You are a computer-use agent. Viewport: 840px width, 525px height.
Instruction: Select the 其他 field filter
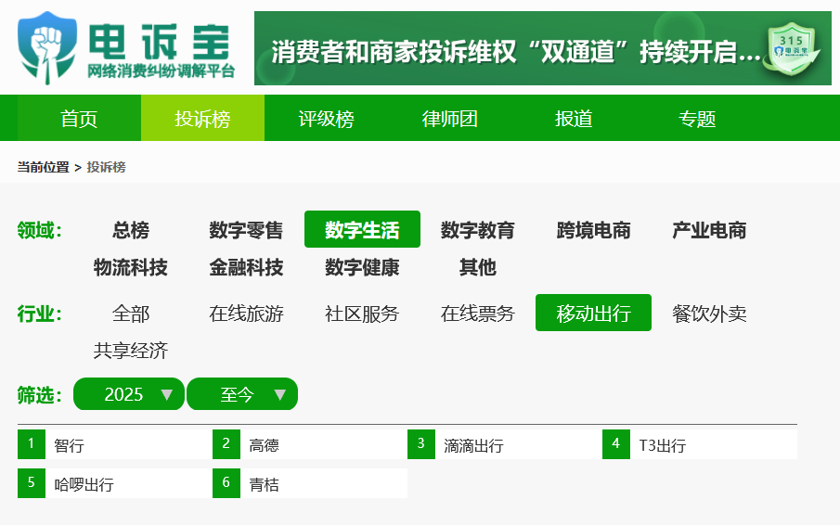tap(478, 267)
